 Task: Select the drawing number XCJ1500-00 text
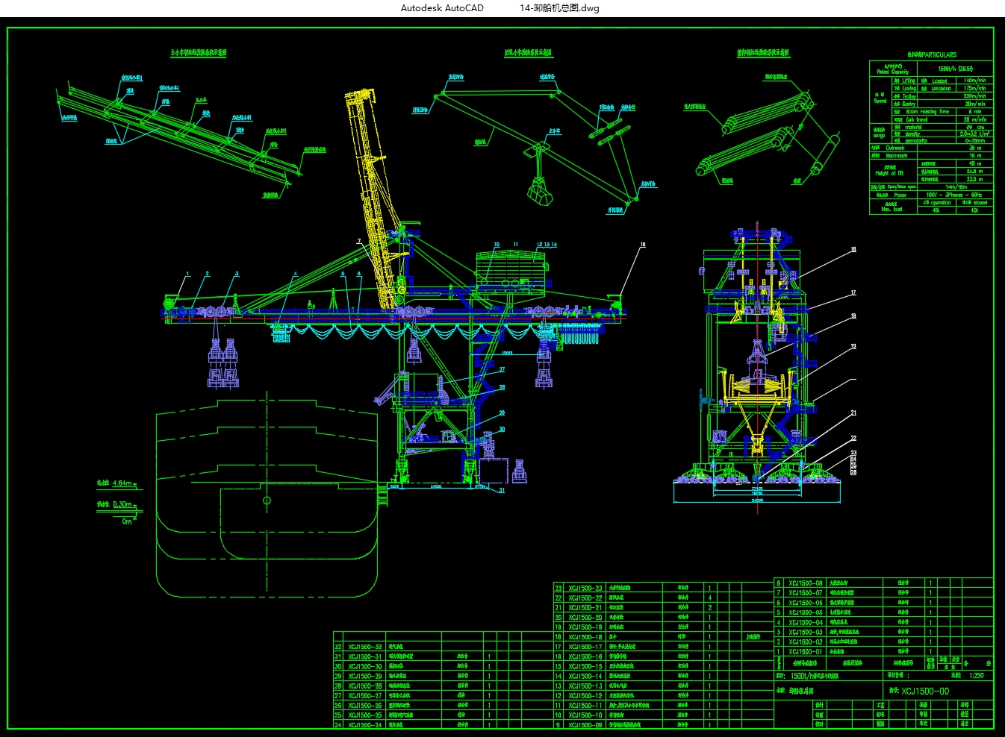[x=925, y=691]
